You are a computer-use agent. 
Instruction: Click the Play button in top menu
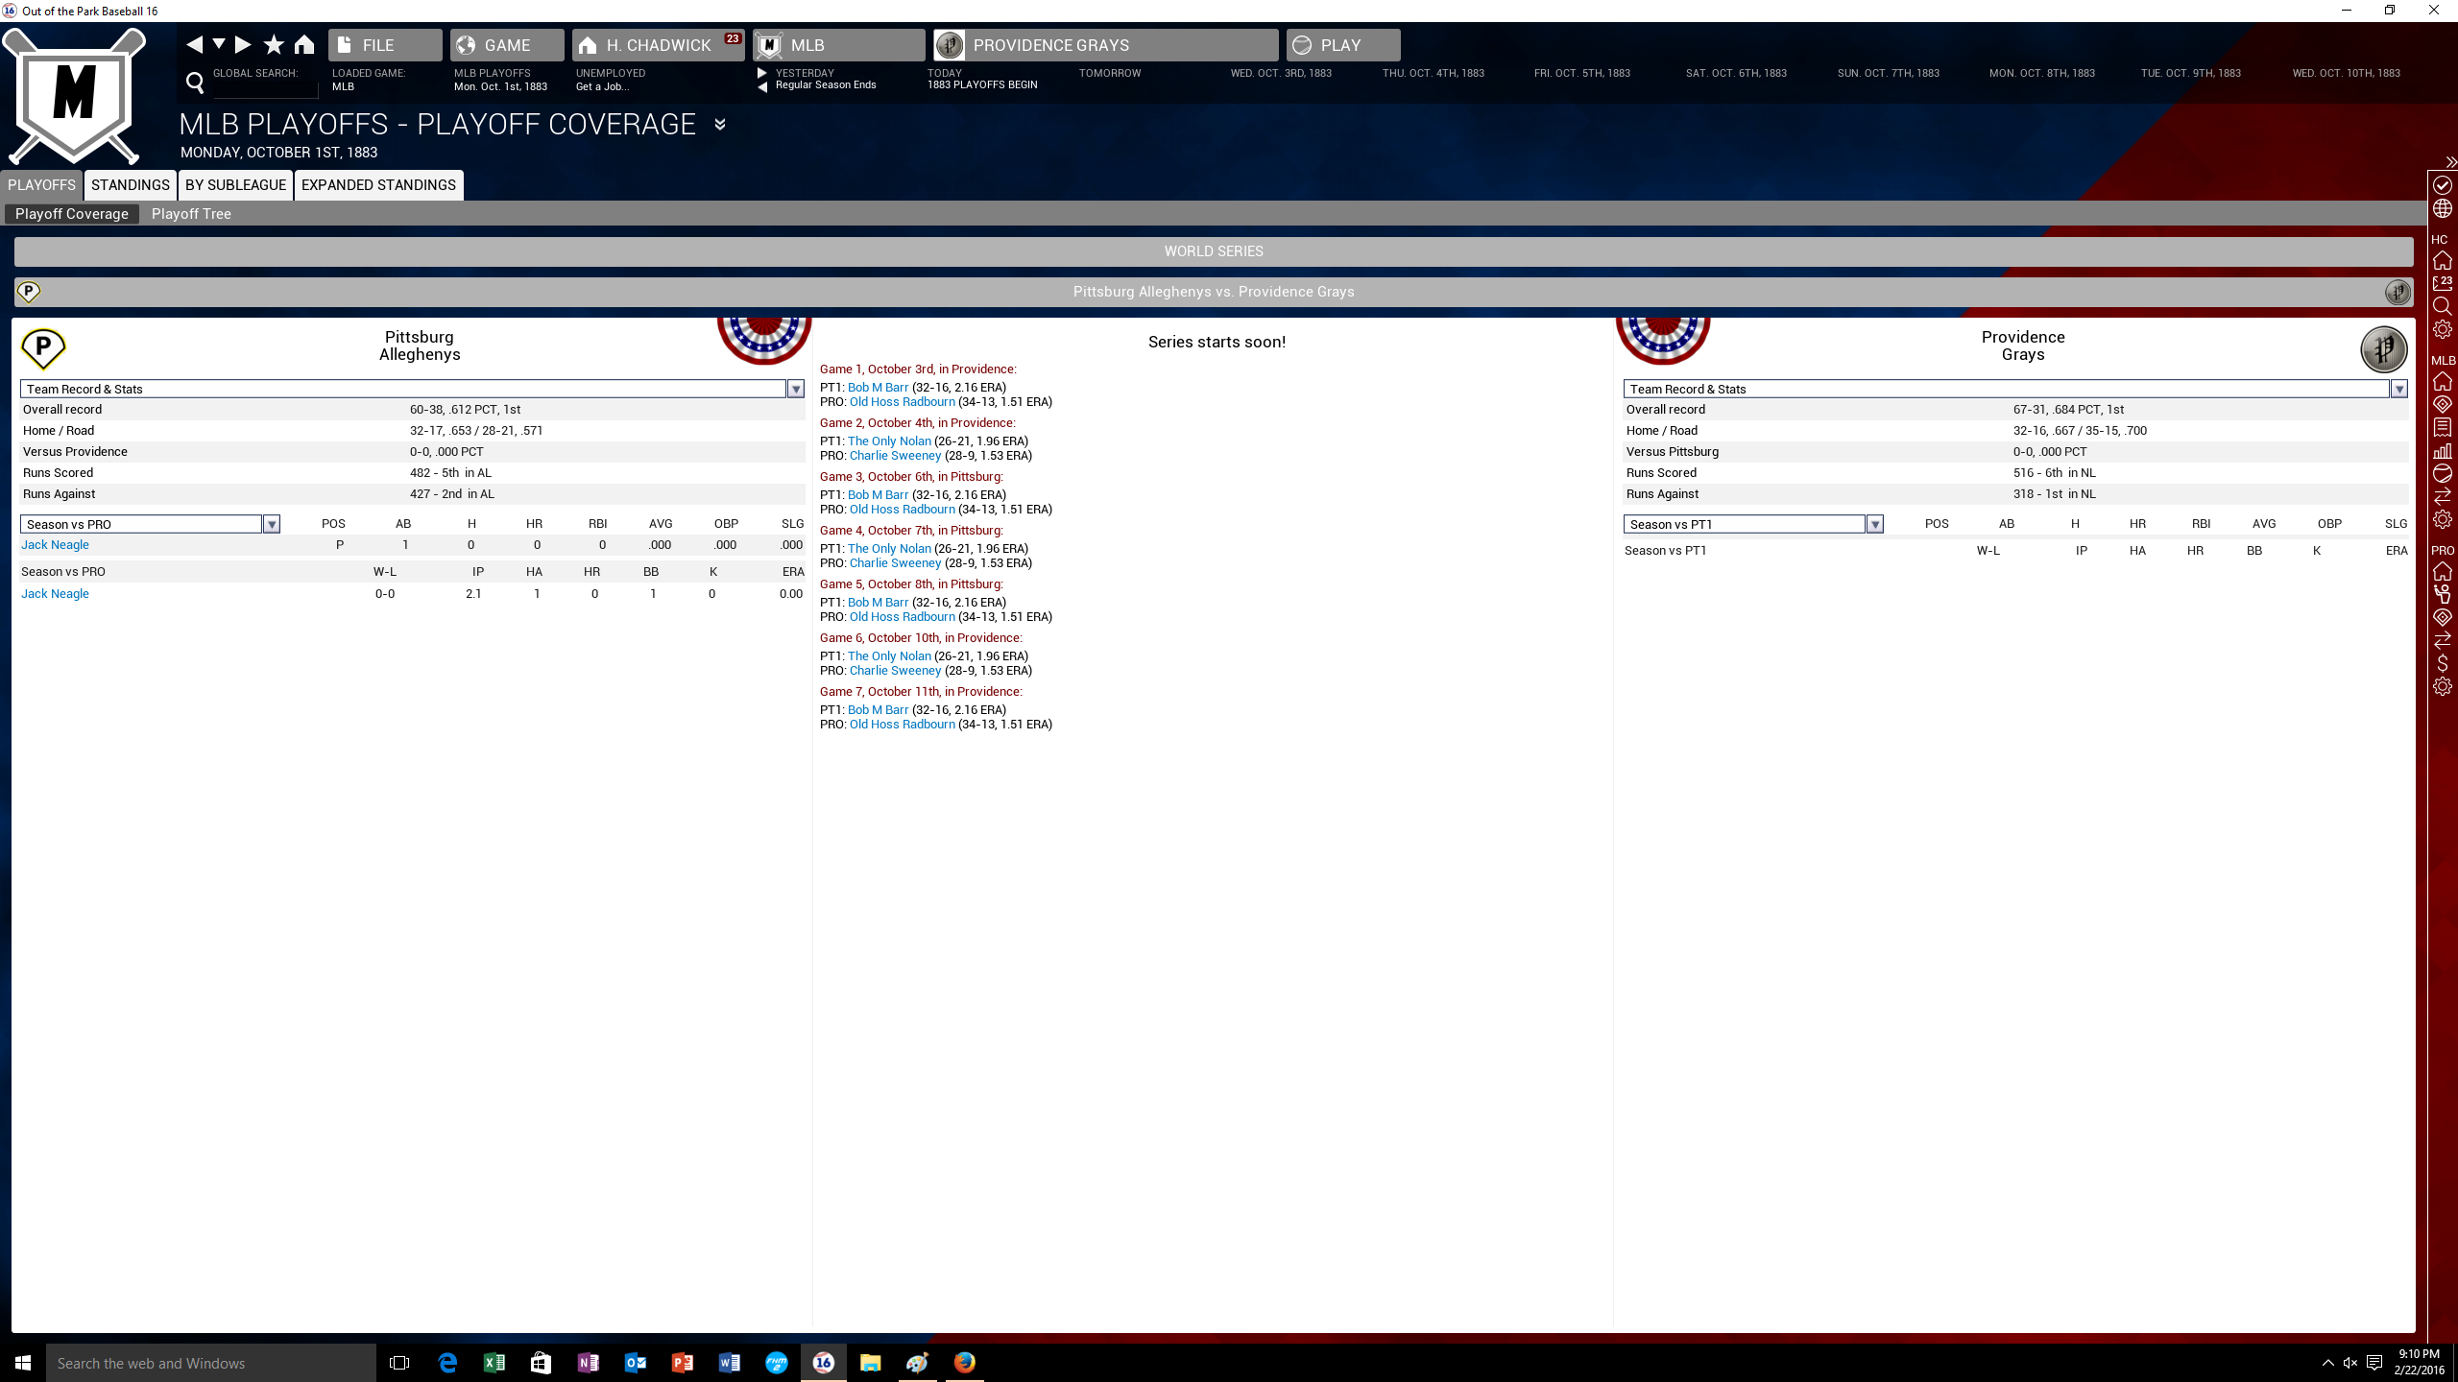pos(1342,45)
